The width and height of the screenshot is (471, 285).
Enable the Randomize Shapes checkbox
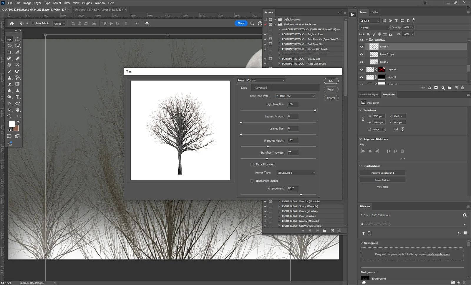(x=252, y=181)
